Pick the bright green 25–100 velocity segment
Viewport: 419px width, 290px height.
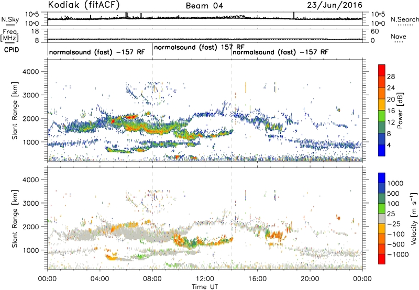click(x=382, y=208)
